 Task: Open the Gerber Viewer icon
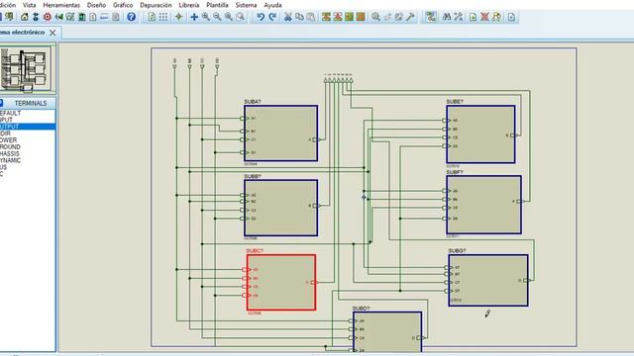coord(70,17)
